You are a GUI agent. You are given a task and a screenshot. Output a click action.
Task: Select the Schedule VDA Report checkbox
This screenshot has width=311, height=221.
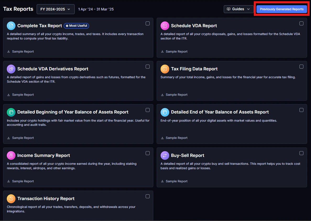click(301, 23)
